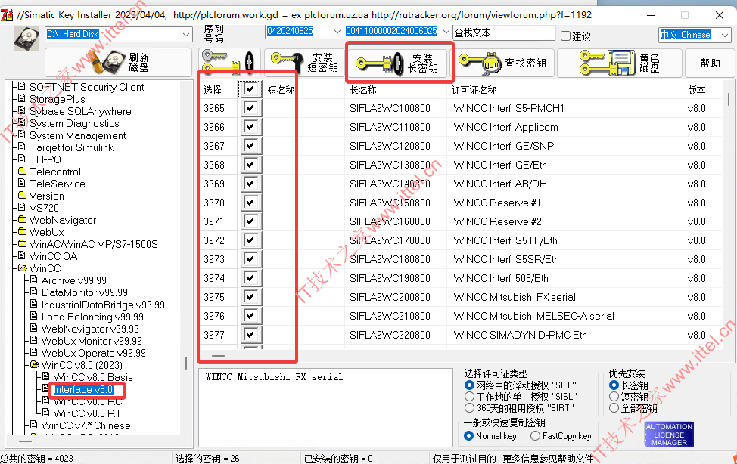Expand the WinAC/WinAC MP/S7-1500S folder

coord(22,244)
